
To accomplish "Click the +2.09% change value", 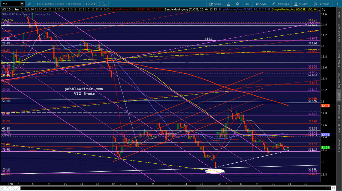I will 103,5.
